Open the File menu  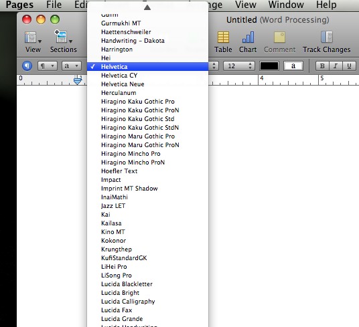(x=54, y=5)
